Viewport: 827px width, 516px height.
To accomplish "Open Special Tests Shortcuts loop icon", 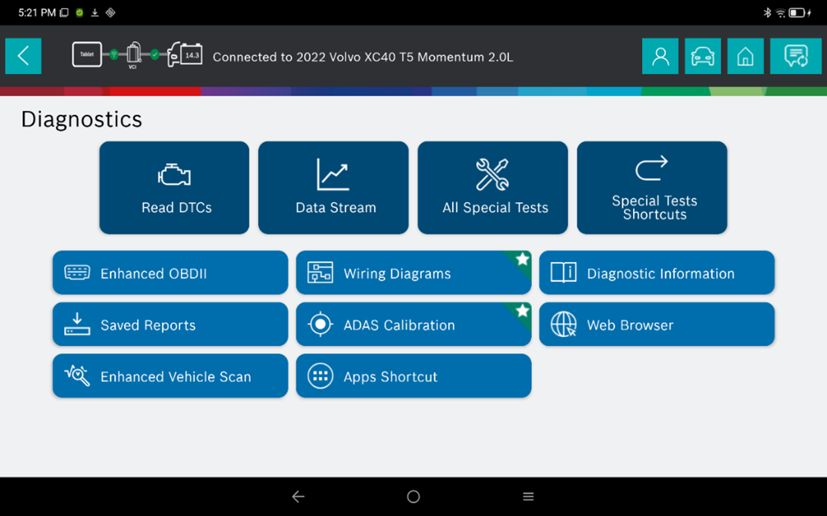I will (651, 187).
